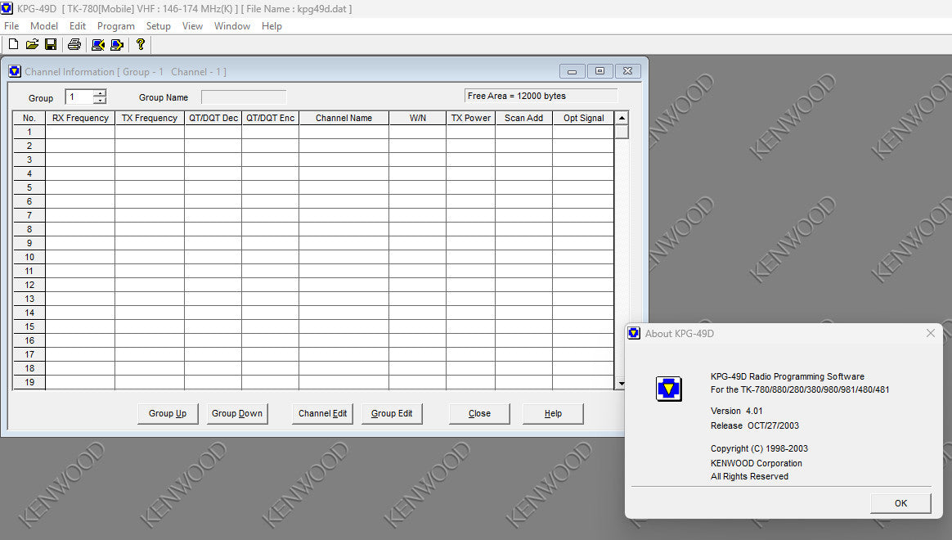This screenshot has height=540, width=952.
Task: Select channel row number 10
Action: (29, 257)
